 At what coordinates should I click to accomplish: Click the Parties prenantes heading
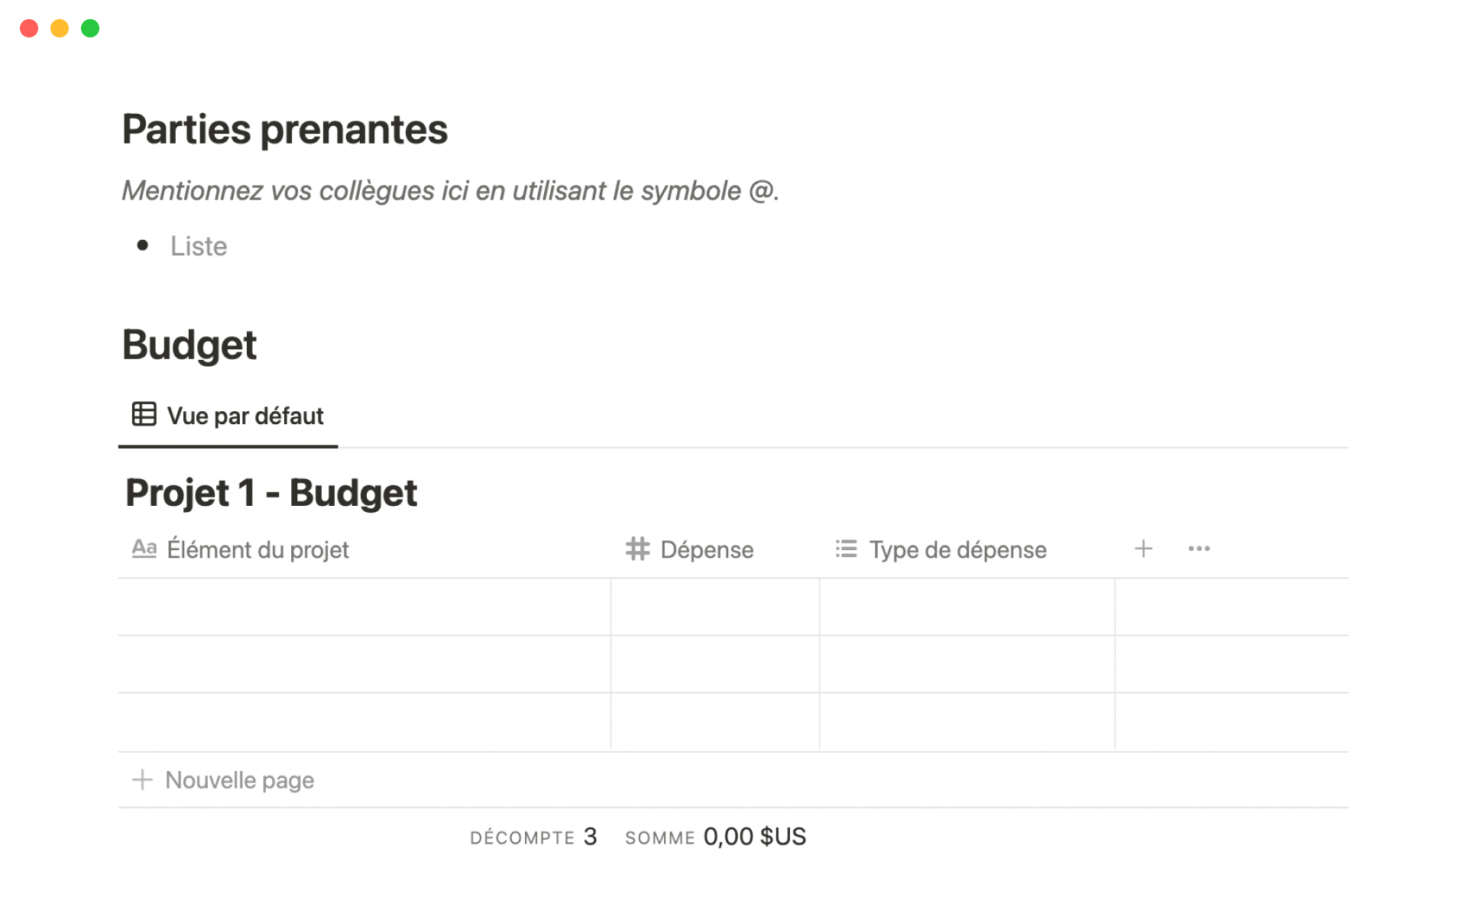click(285, 129)
